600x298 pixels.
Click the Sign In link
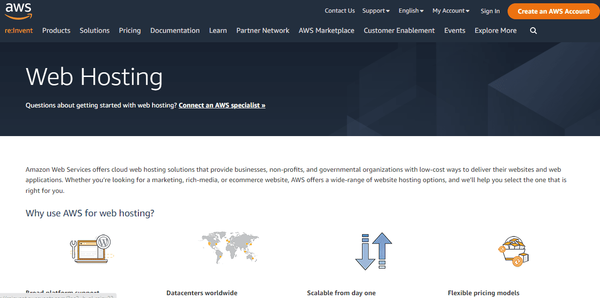click(490, 11)
